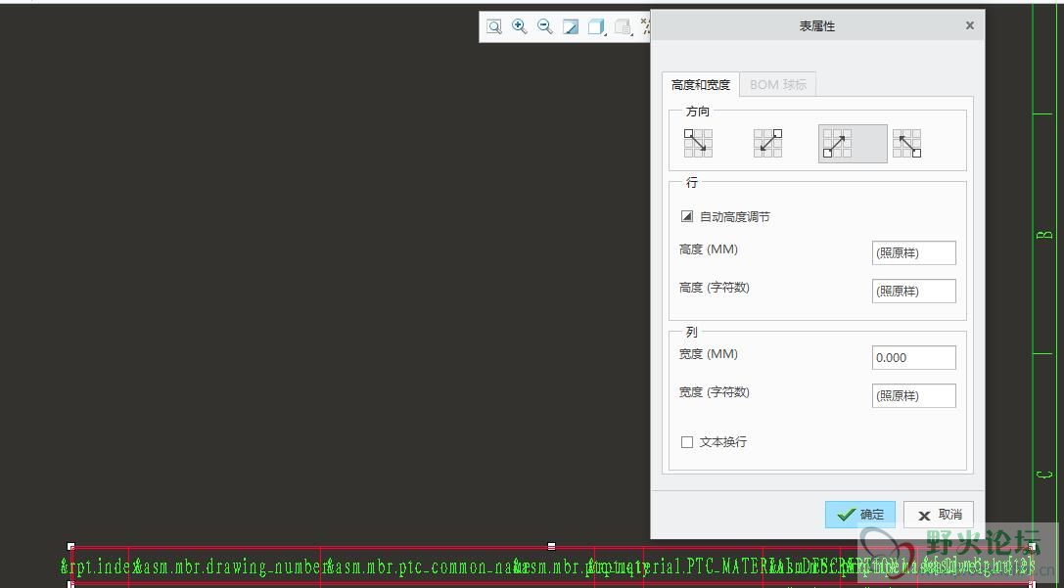The height and width of the screenshot is (588, 1064).
Task: Click the 高度 (字符数) input field
Action: pyautogui.click(x=913, y=291)
